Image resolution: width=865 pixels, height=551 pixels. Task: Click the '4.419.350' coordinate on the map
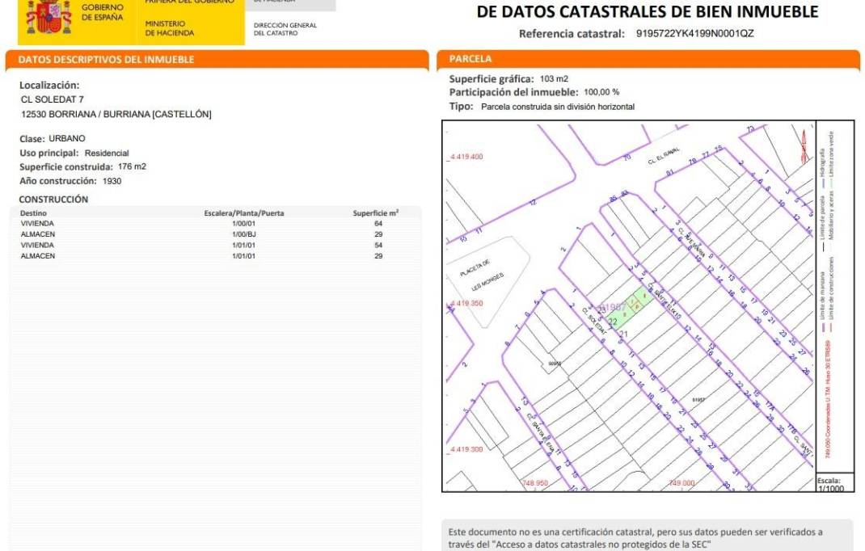(x=466, y=303)
